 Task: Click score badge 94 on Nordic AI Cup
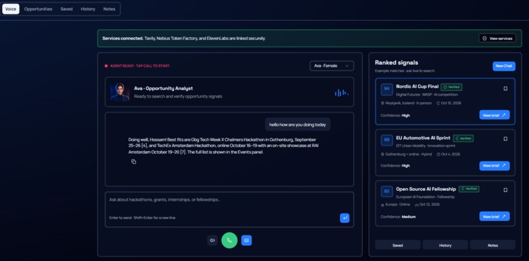[387, 89]
